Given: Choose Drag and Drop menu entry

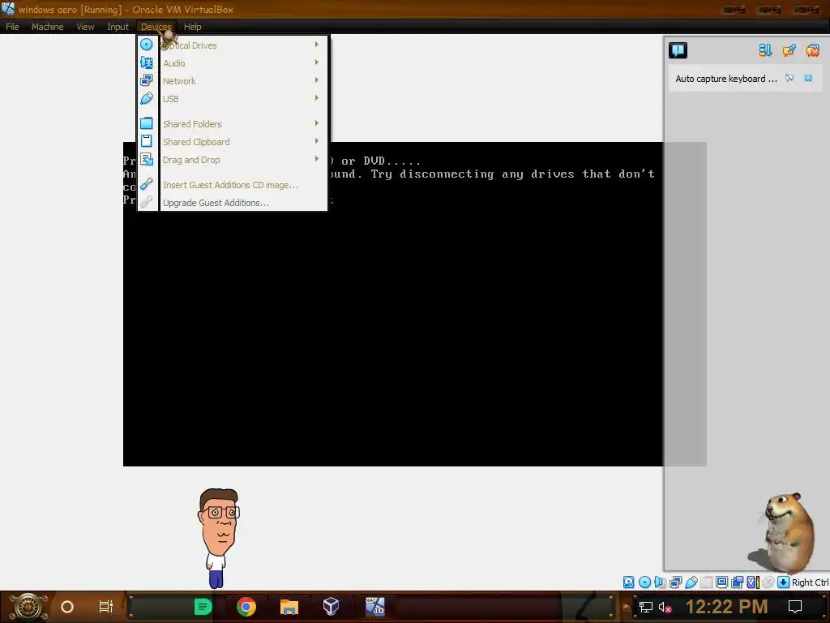Looking at the screenshot, I should point(233,160).
